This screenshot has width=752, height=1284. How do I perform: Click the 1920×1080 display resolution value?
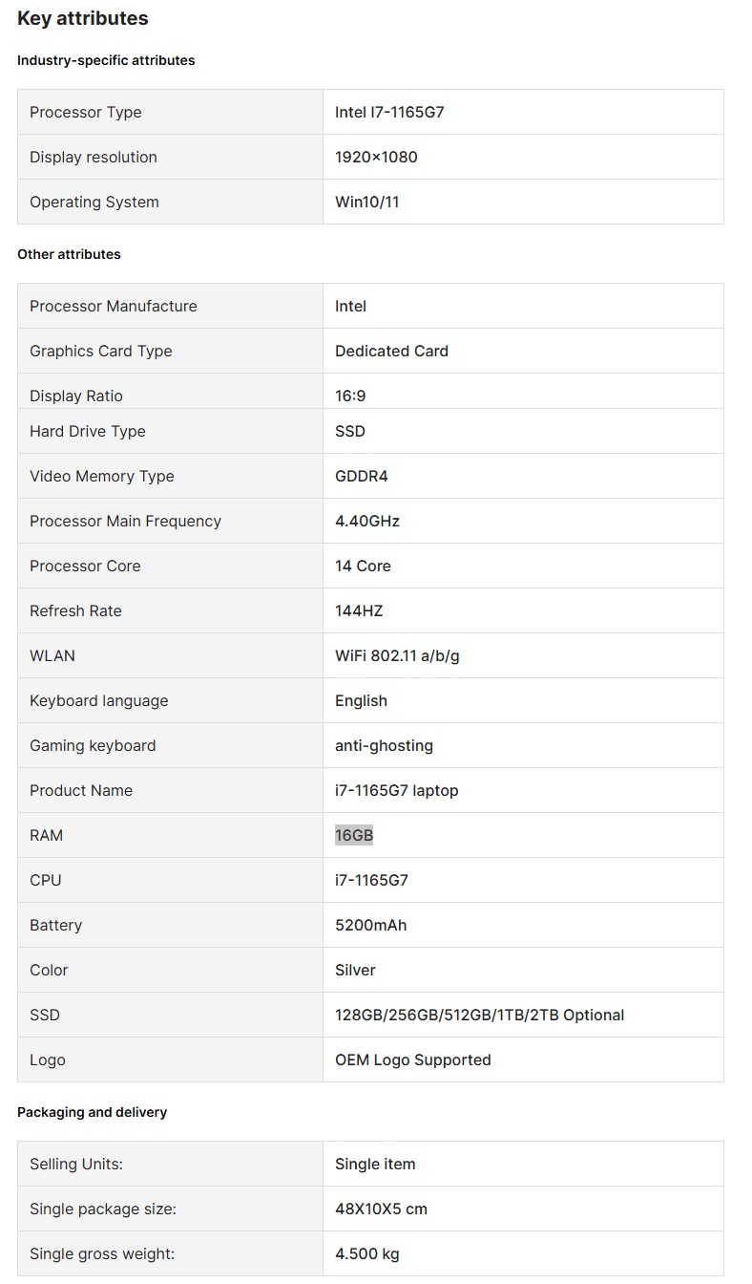point(376,157)
